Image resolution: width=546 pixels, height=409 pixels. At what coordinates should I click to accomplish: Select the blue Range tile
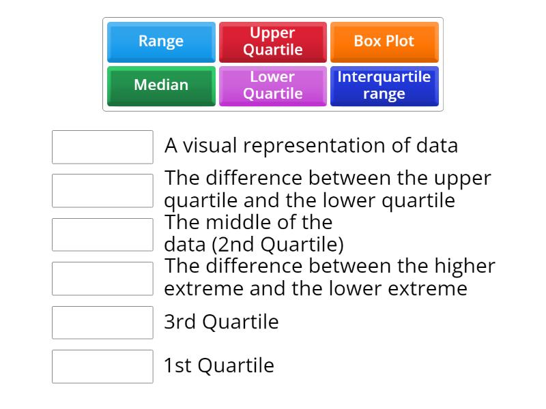[161, 42]
